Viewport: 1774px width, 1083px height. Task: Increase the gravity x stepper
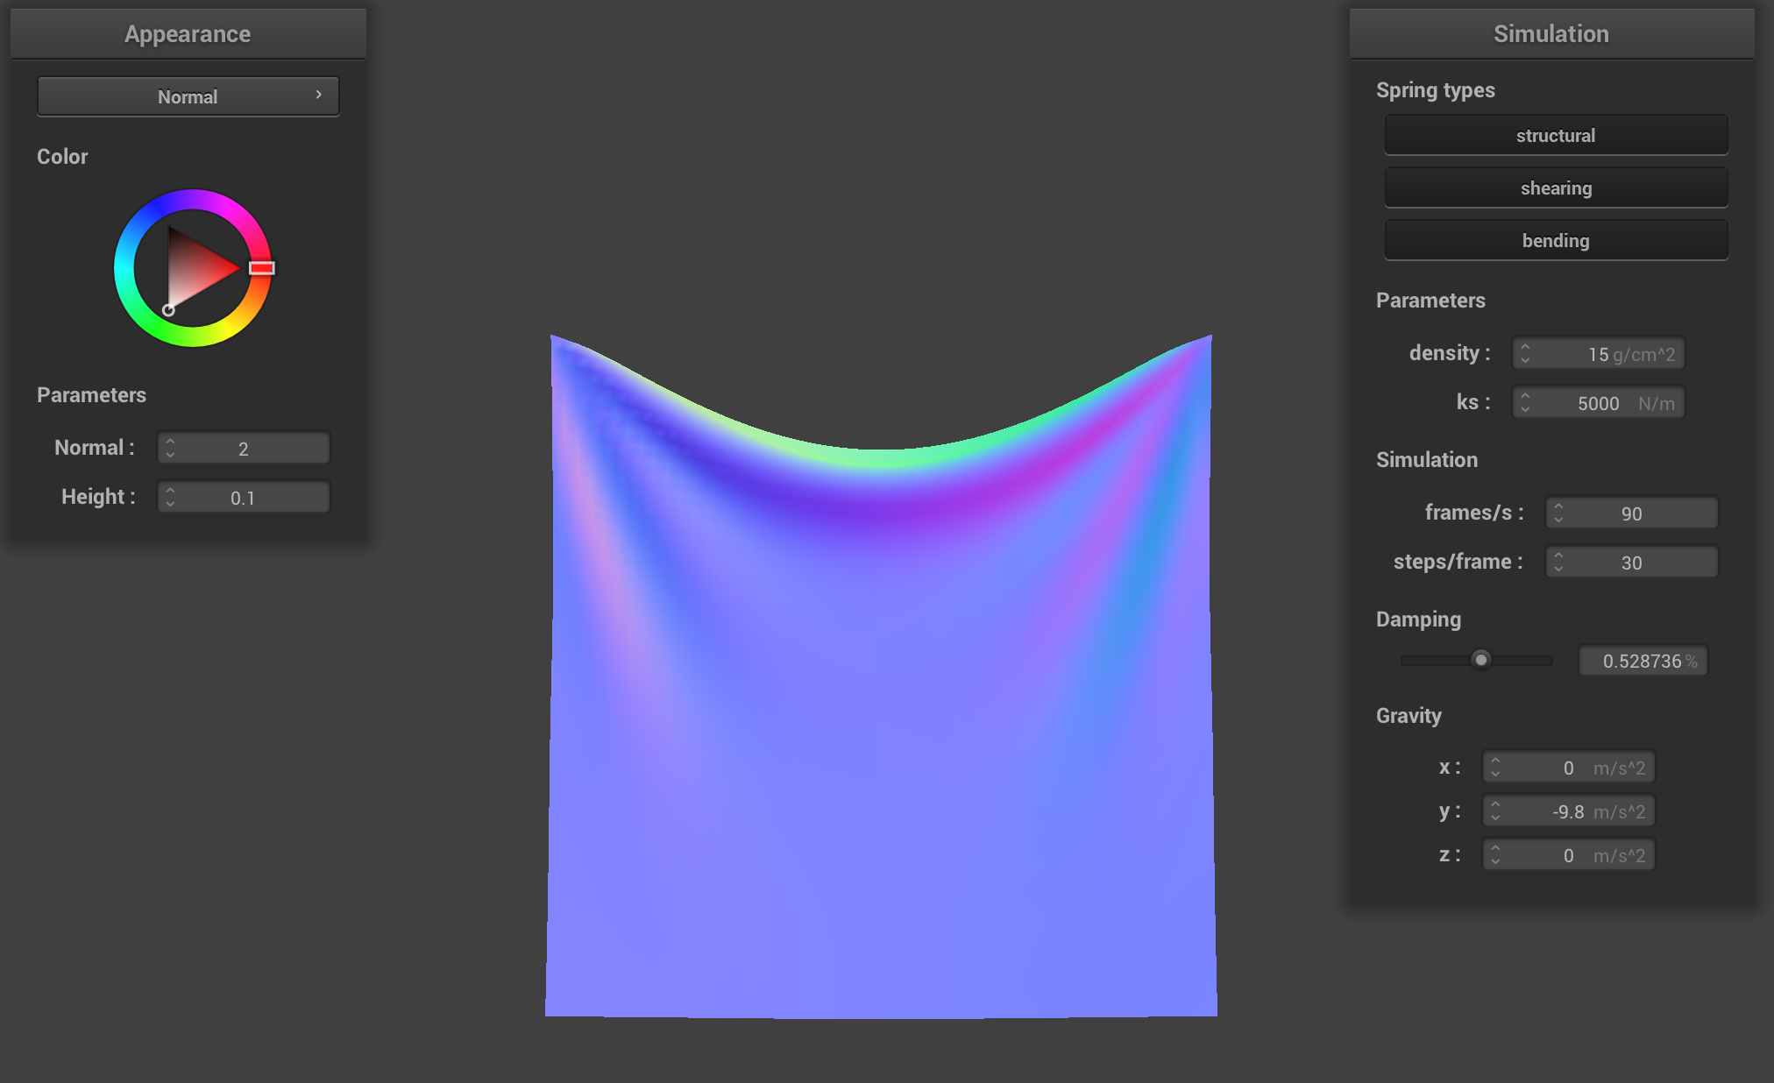1495,761
